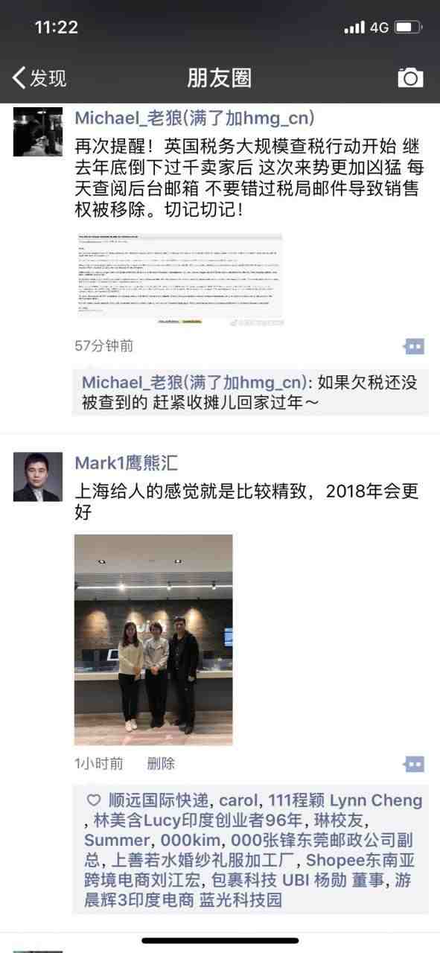Tap the comment bubble icon on Michael's post

point(414,346)
